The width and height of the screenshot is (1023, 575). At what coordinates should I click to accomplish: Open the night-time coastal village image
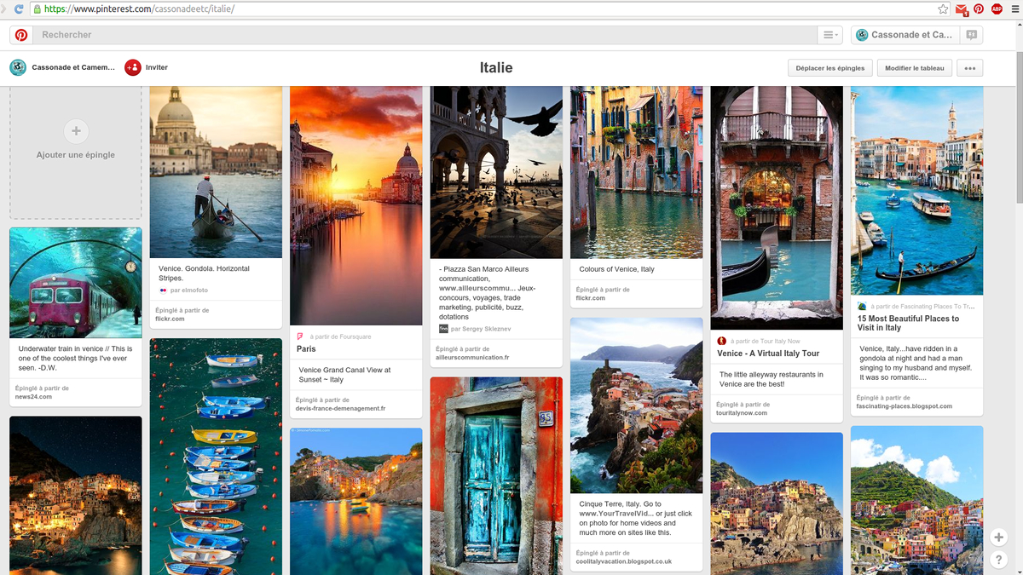pyautogui.click(x=76, y=495)
